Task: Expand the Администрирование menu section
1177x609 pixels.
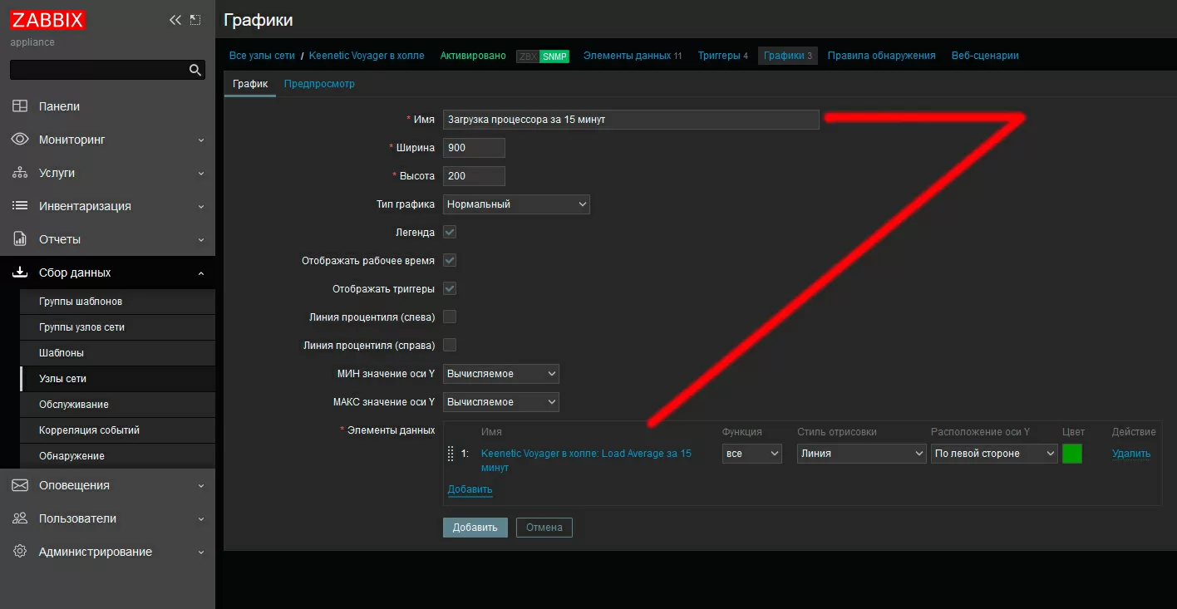Action: click(x=201, y=552)
